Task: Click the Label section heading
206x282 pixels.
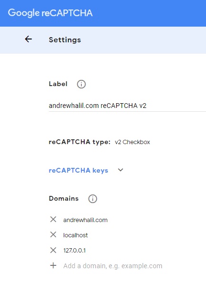Action: pyautogui.click(x=58, y=84)
